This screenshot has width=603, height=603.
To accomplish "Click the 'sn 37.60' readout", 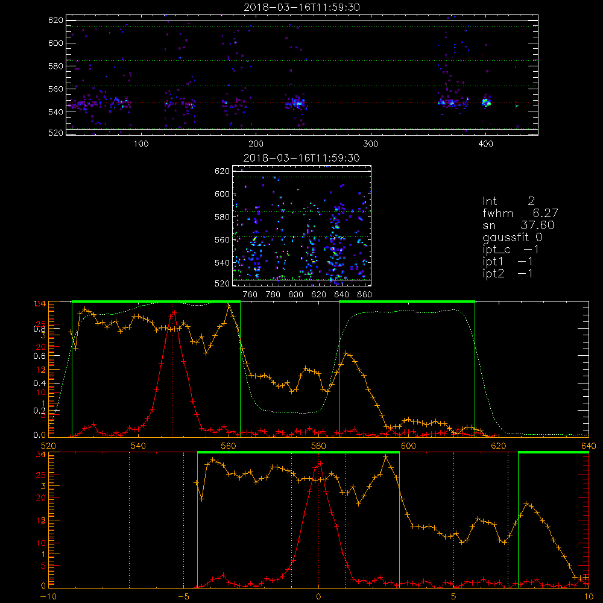I will point(518,225).
